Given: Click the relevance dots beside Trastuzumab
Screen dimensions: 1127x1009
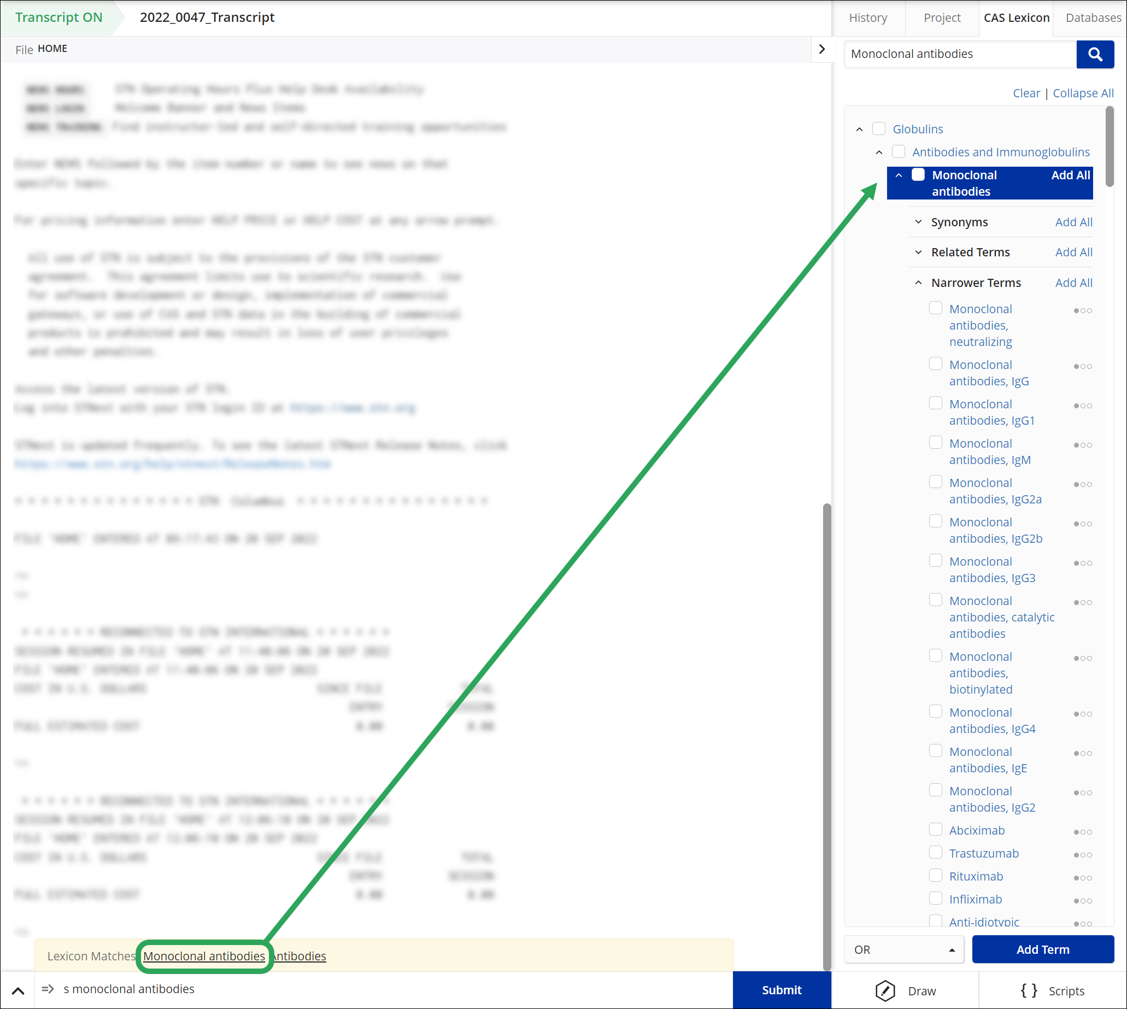Looking at the screenshot, I should point(1083,855).
